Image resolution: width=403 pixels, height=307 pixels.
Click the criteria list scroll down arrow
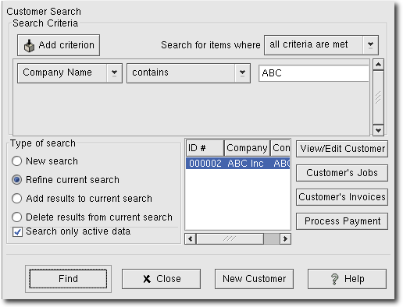[378, 130]
